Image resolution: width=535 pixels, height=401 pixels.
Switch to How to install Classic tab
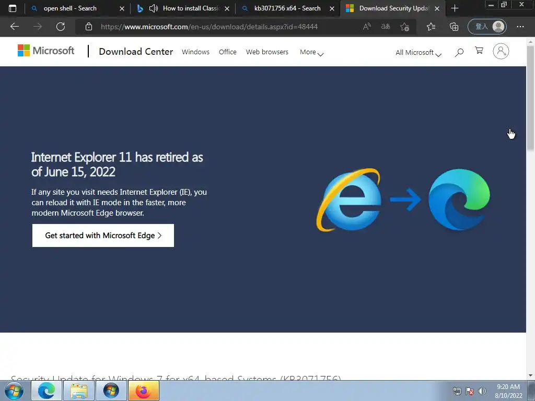[x=191, y=8]
